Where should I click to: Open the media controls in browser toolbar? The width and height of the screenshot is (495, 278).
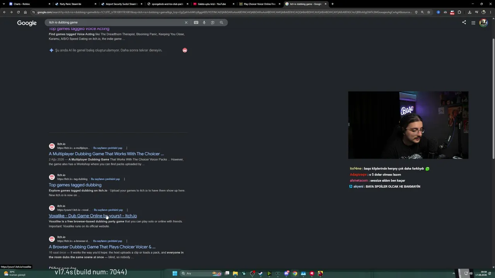click(x=476, y=12)
